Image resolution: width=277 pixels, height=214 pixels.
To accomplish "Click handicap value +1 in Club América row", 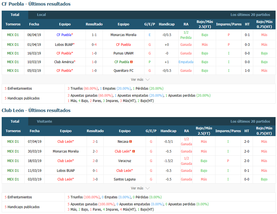I will click(167, 62).
